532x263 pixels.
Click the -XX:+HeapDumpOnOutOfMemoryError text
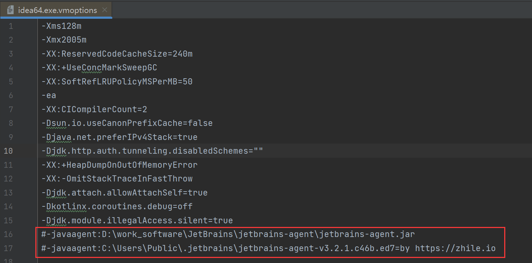tap(119, 165)
